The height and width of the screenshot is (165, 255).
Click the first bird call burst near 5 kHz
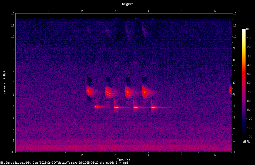89,91
